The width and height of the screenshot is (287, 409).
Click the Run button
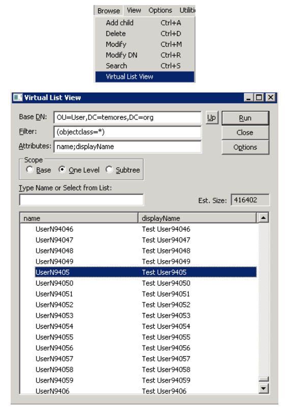245,118
